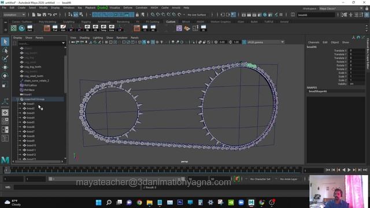Go to the end of playback range
The image size is (370, 208).
point(365,170)
